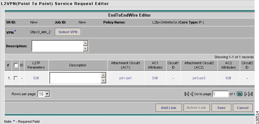Edit the L2TP Parameters link

tap(36, 78)
